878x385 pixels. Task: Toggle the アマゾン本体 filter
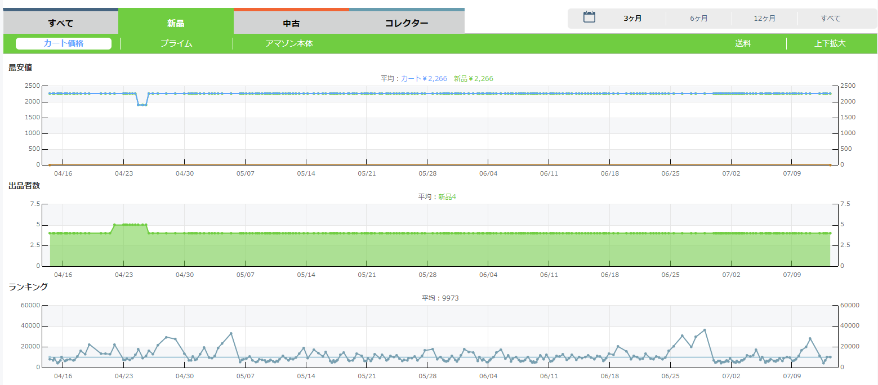tap(289, 43)
